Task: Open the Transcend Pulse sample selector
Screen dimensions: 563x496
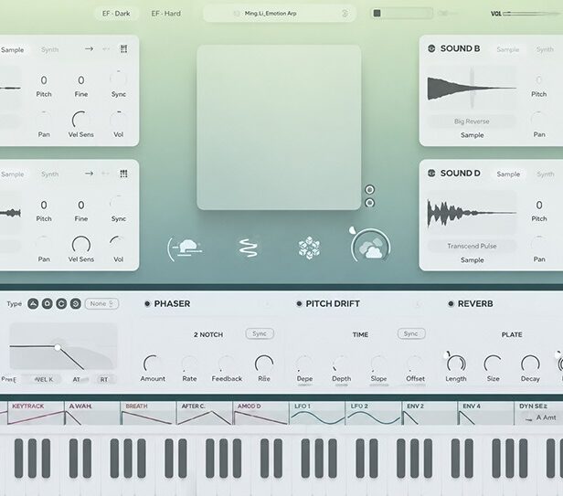Action: point(472,246)
